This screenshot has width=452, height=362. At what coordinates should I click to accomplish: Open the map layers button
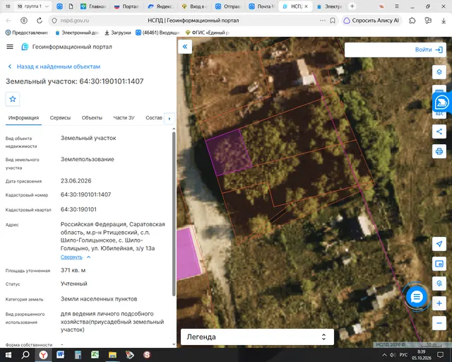click(x=439, y=71)
